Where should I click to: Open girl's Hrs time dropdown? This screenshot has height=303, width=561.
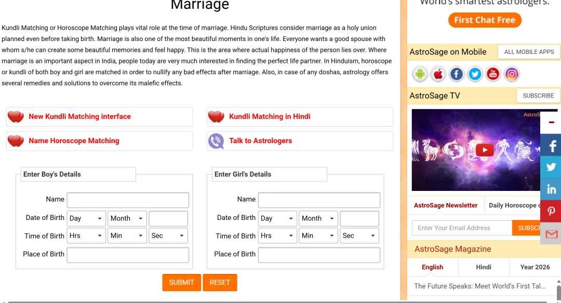point(277,236)
